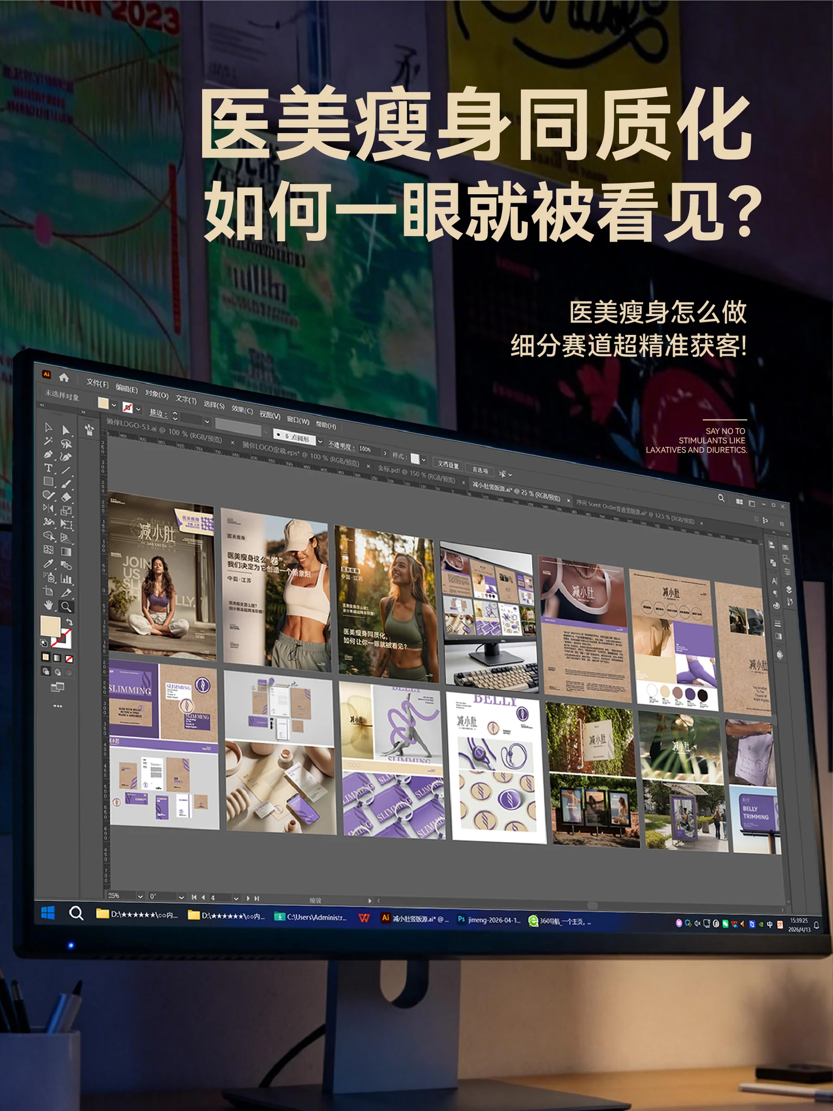833x1111 pixels.
Task: Select the Magic Wand tool
Action: pos(48,441)
